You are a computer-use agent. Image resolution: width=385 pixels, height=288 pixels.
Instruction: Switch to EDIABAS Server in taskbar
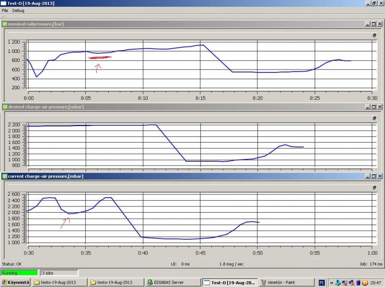(172, 282)
